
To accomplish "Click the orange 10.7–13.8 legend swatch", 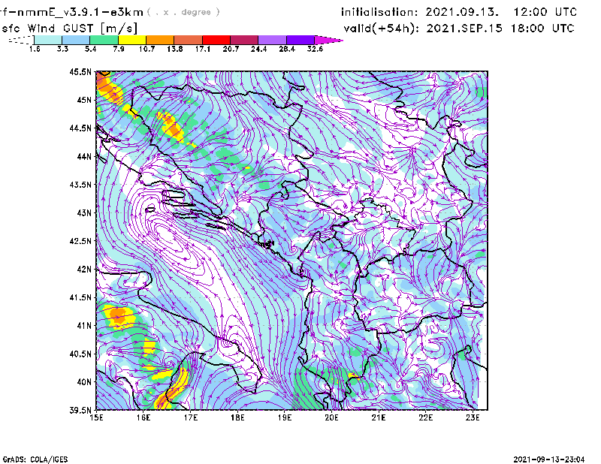I will (160, 40).
